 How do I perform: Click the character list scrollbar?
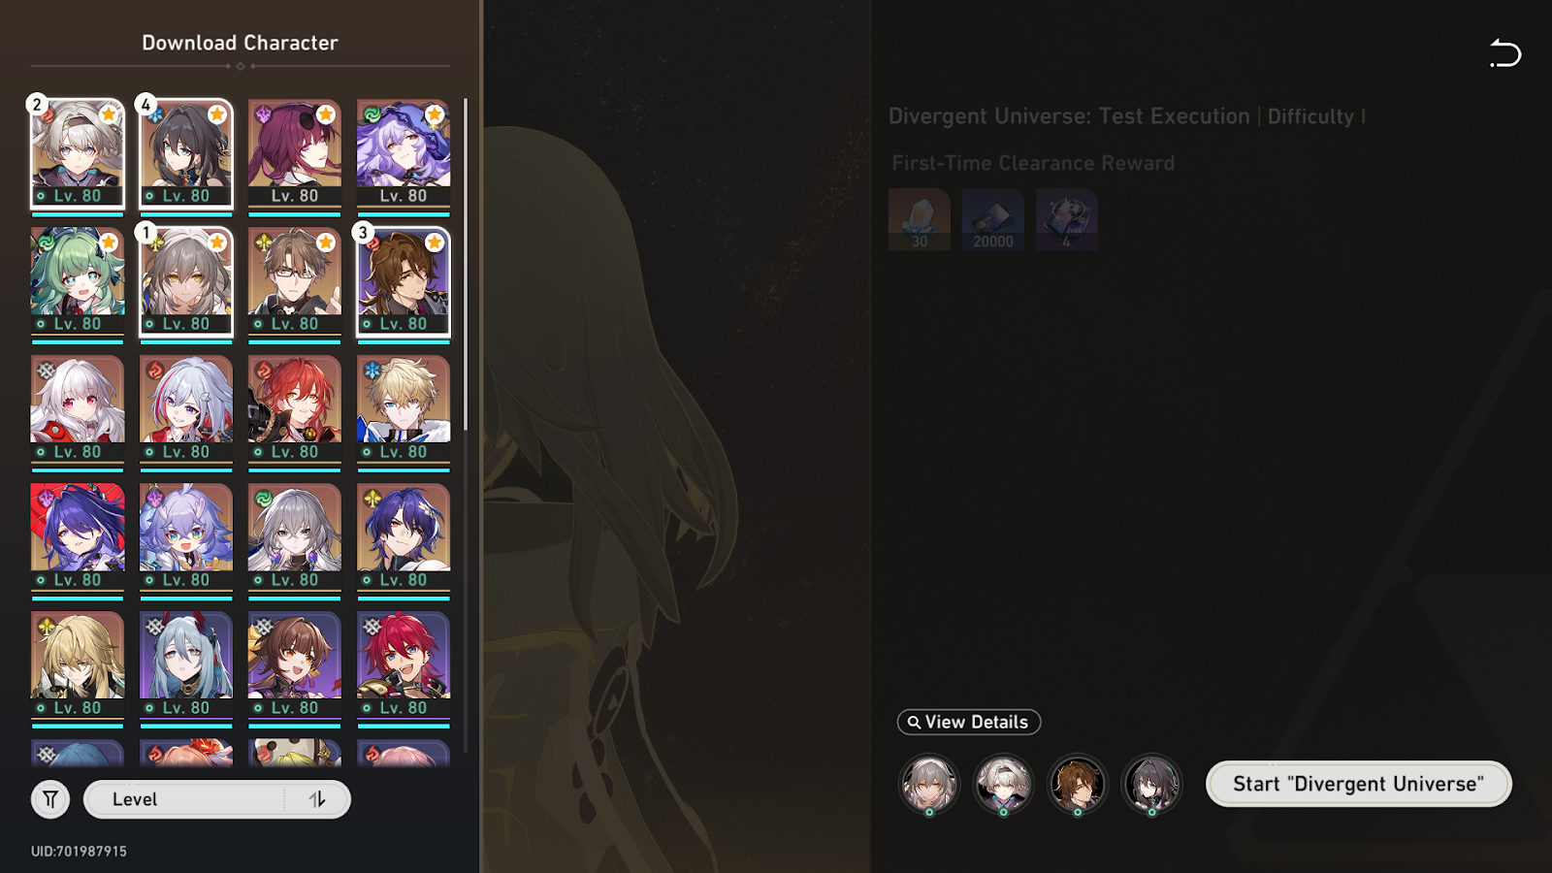click(x=466, y=264)
